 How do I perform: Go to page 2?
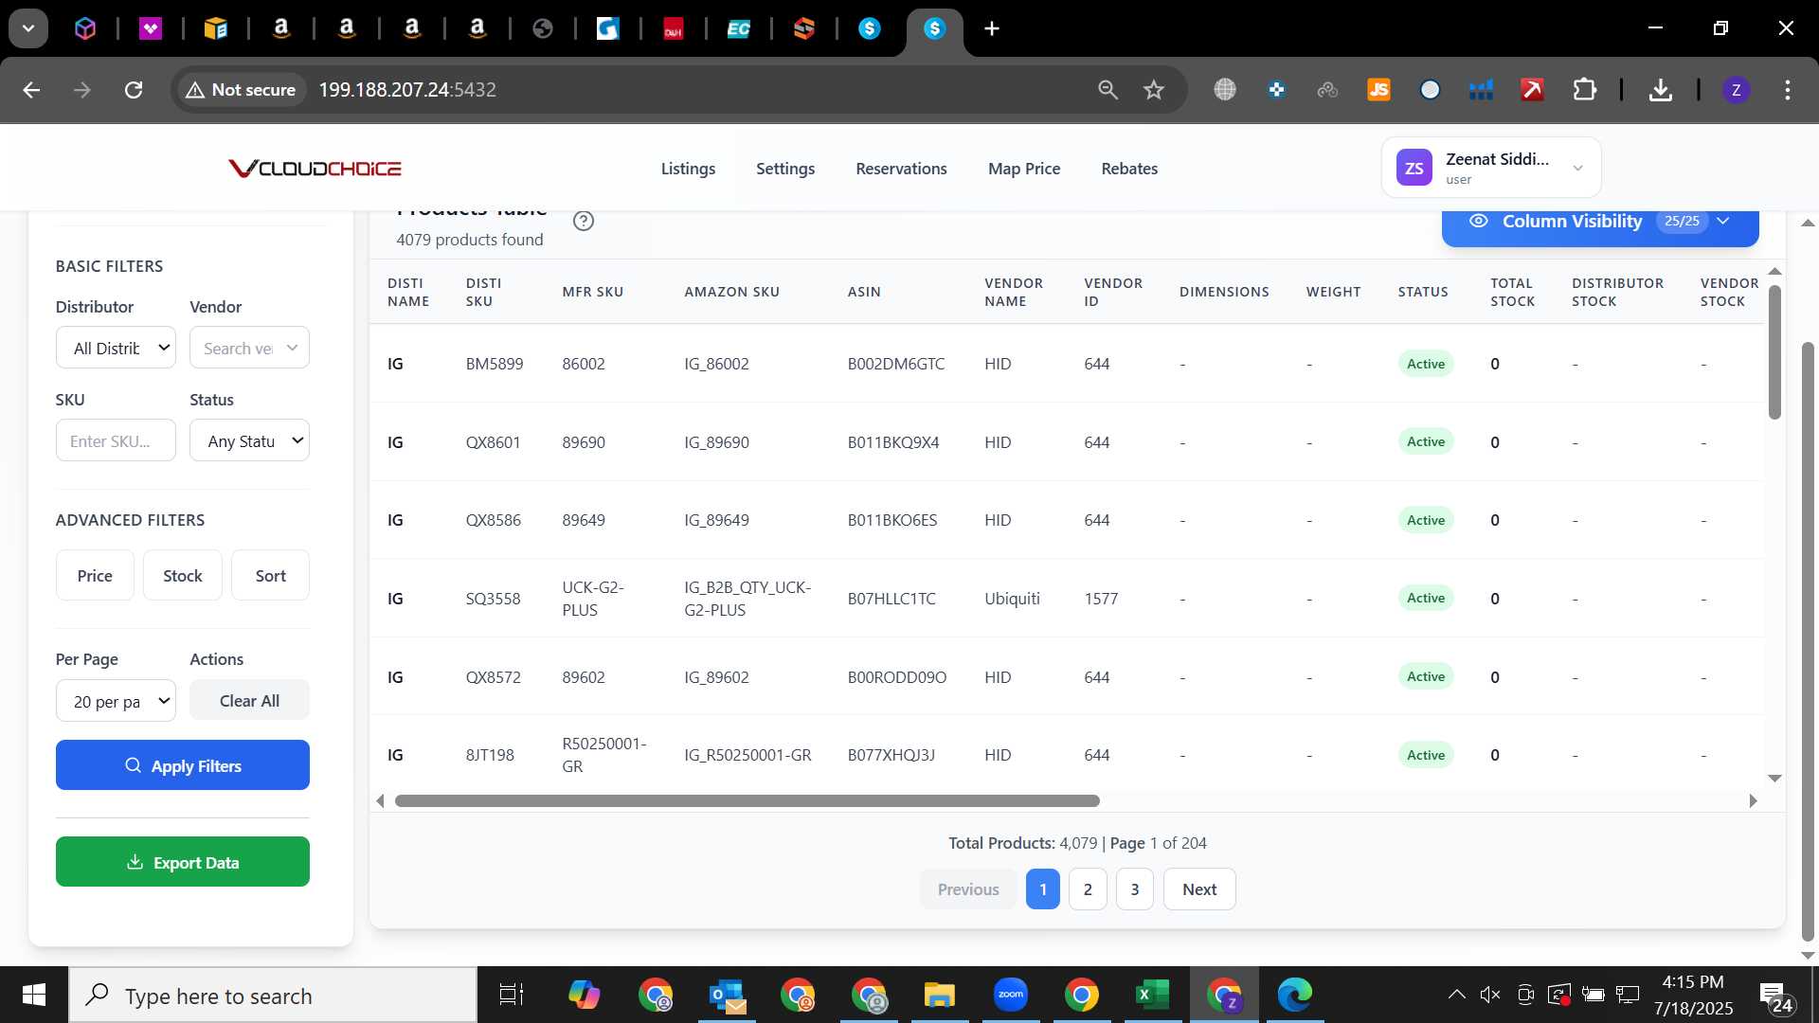1088,889
